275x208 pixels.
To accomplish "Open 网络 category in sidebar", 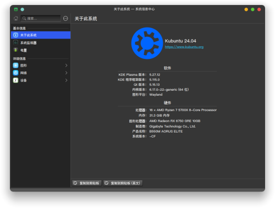I will point(41,73).
